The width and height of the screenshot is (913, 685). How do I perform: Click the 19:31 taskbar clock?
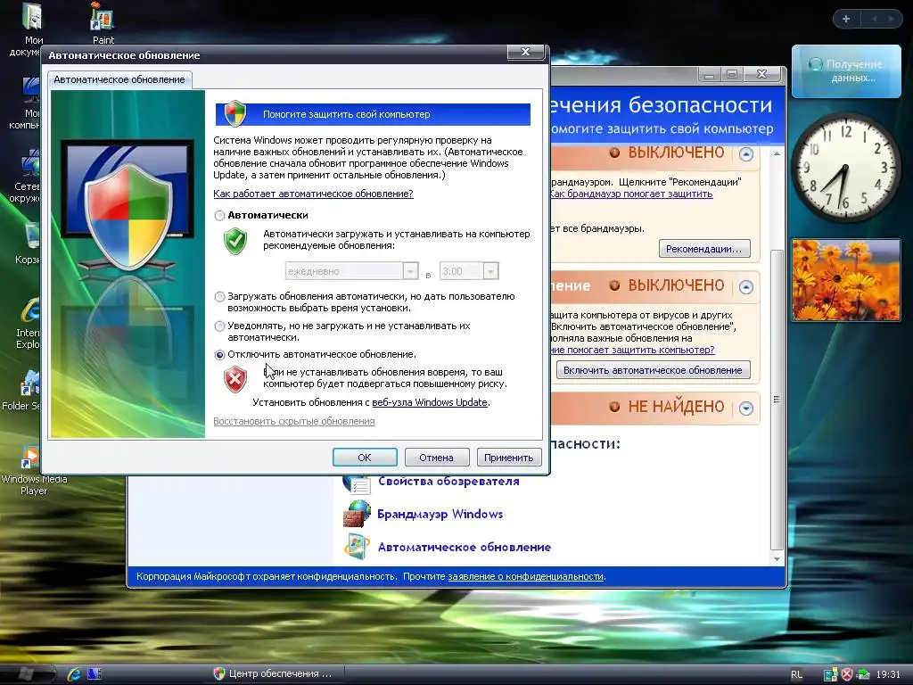coord(888,674)
